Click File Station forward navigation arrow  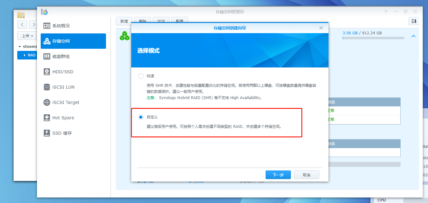[x=33, y=25]
